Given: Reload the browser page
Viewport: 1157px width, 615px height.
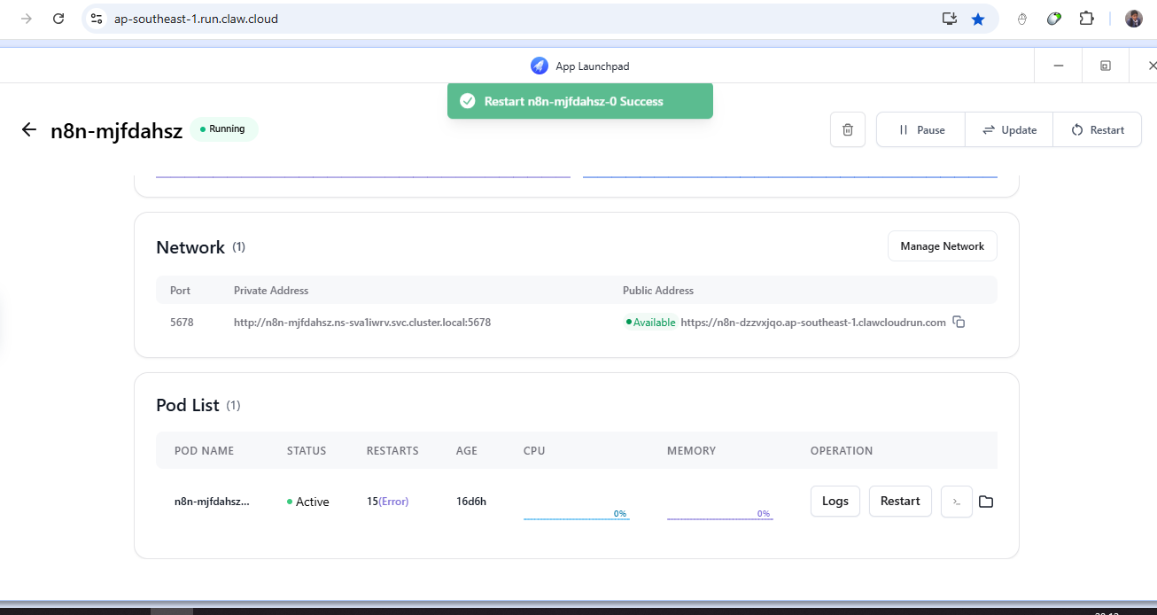Looking at the screenshot, I should (58, 19).
